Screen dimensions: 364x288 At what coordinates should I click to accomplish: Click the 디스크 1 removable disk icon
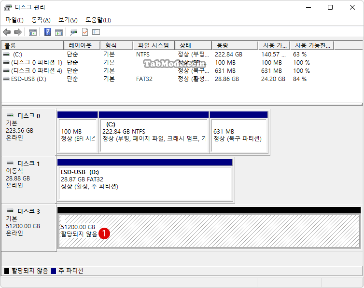[10, 163]
